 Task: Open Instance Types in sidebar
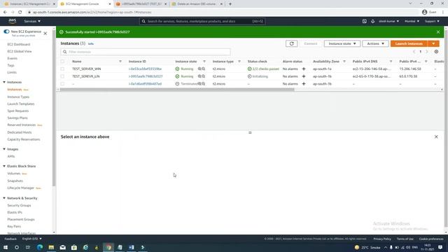point(18,97)
